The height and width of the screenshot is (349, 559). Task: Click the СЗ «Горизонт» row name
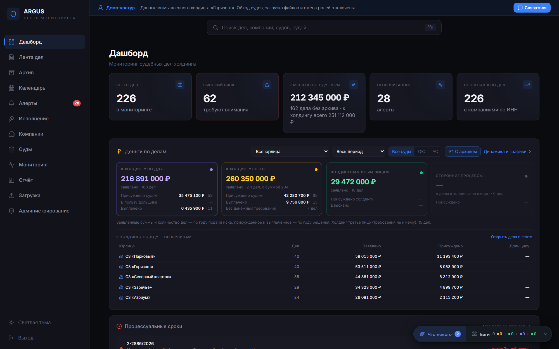[139, 267]
